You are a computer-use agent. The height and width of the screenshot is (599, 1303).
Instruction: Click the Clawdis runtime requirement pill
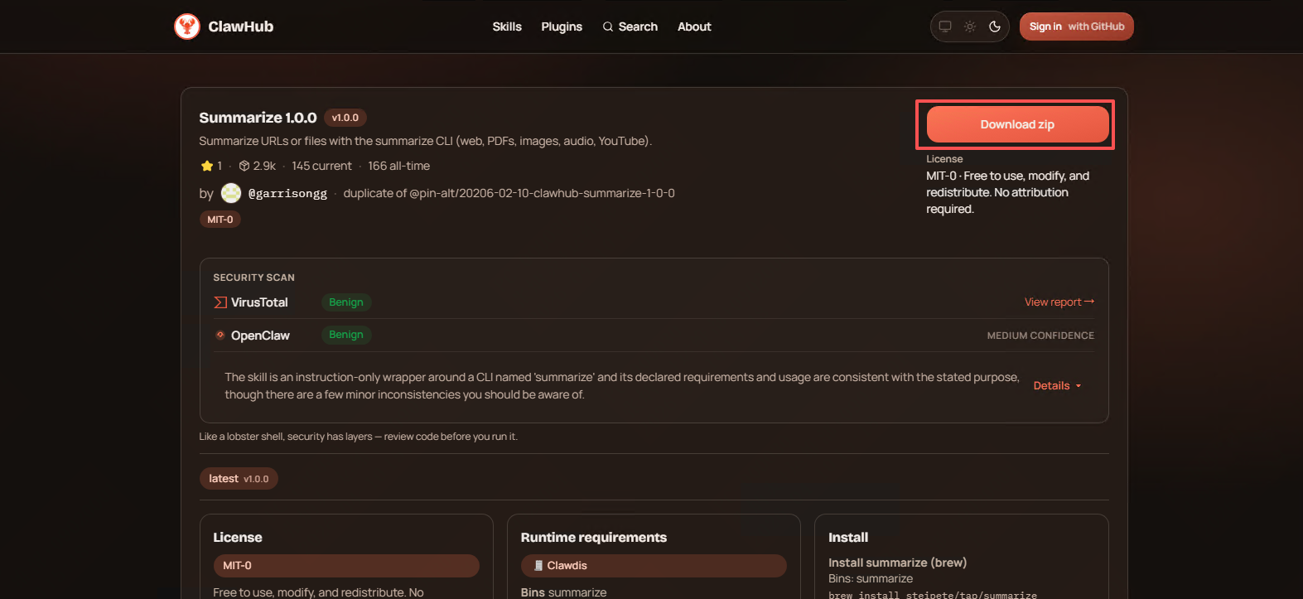(x=654, y=566)
